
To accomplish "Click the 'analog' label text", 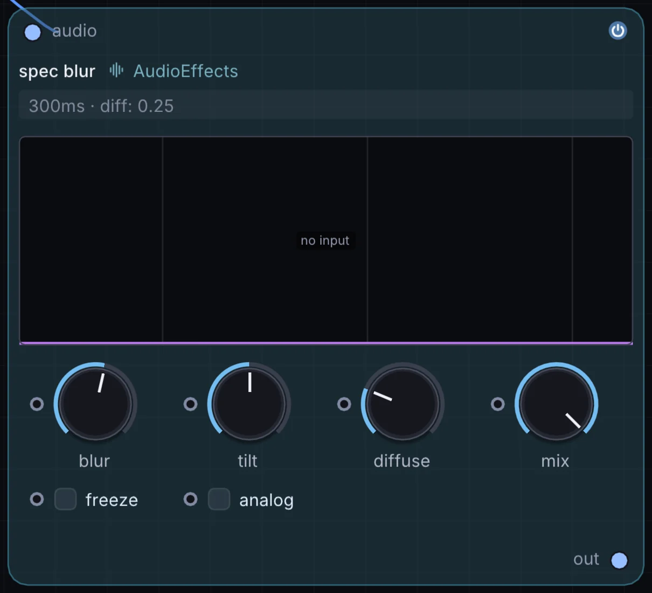I will (266, 500).
